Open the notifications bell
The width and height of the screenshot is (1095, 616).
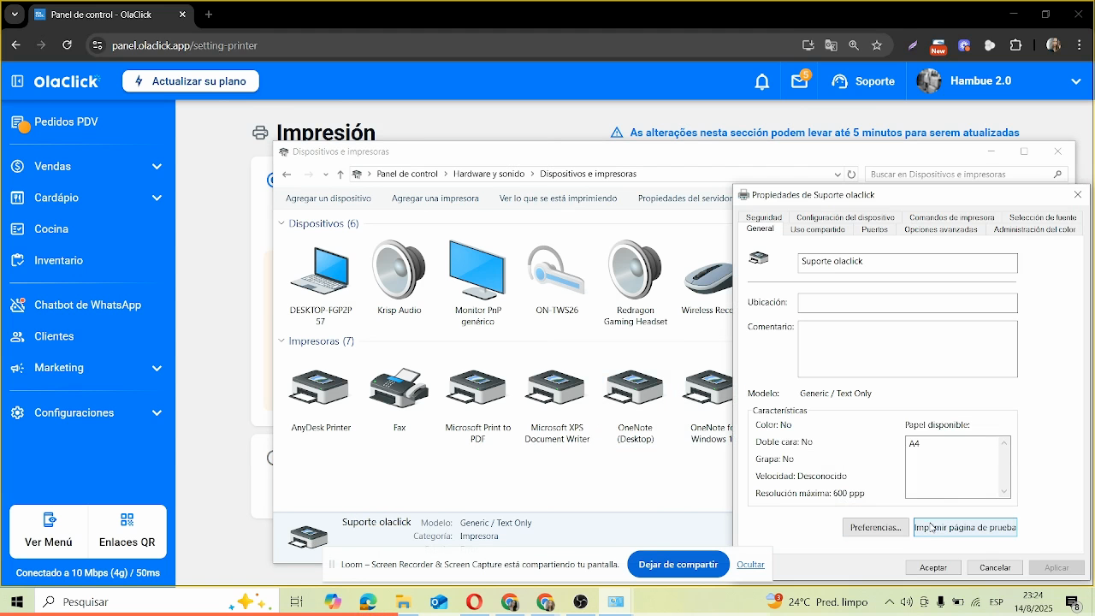tap(761, 81)
